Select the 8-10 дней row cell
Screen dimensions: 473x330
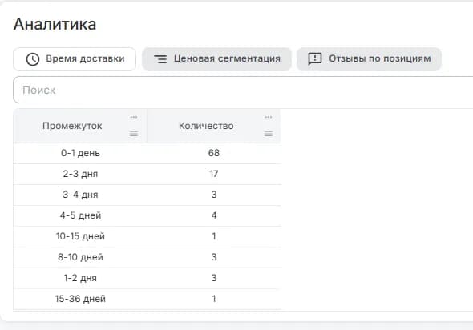point(80,257)
